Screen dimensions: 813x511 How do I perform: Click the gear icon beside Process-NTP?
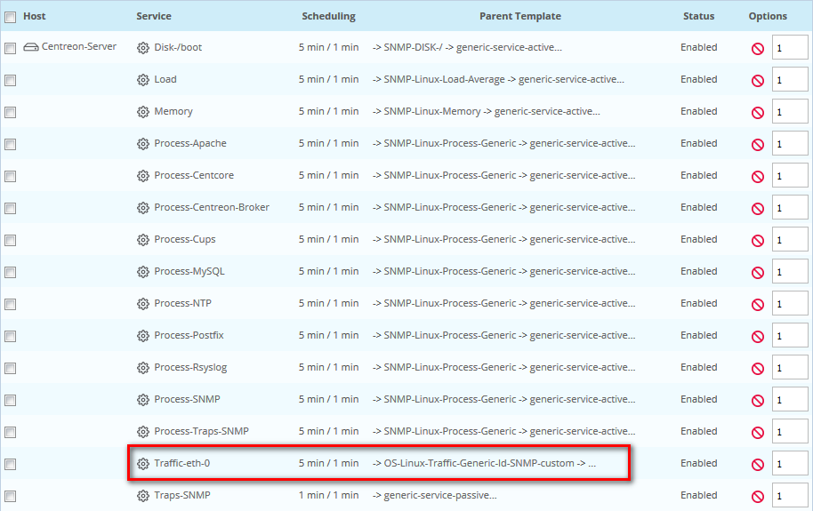tap(143, 304)
